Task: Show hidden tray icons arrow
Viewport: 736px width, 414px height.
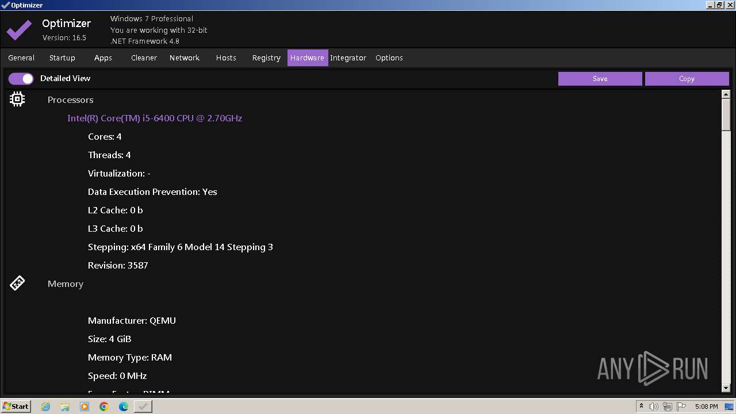Action: (x=641, y=407)
